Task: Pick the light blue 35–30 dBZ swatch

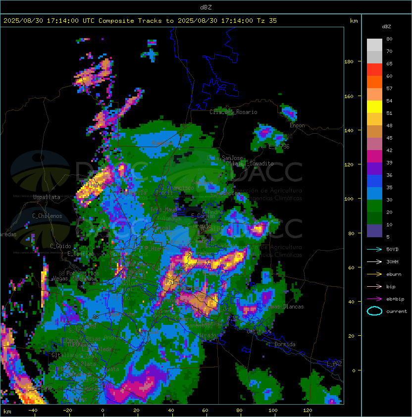Action: coord(374,194)
